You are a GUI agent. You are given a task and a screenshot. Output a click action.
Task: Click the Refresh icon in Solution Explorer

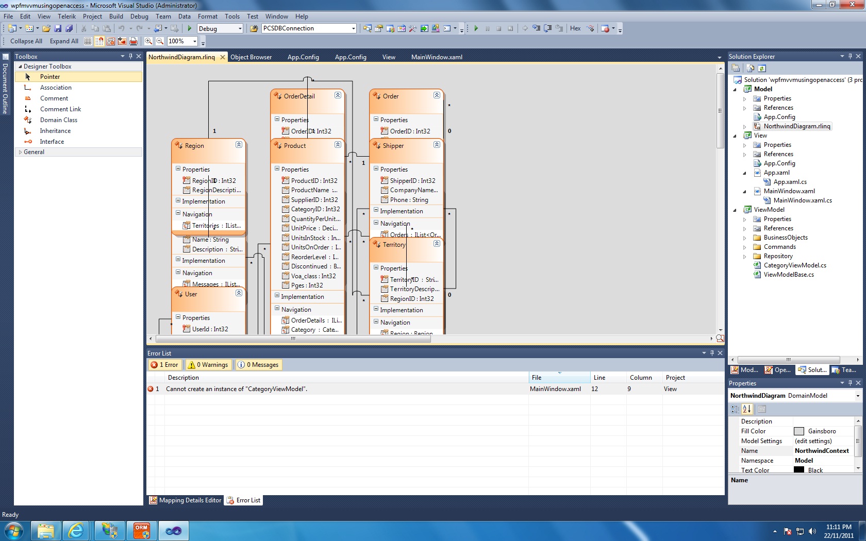(762, 68)
